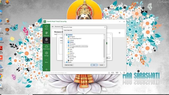Click the Quick Heal Q logo

tap(45, 21)
